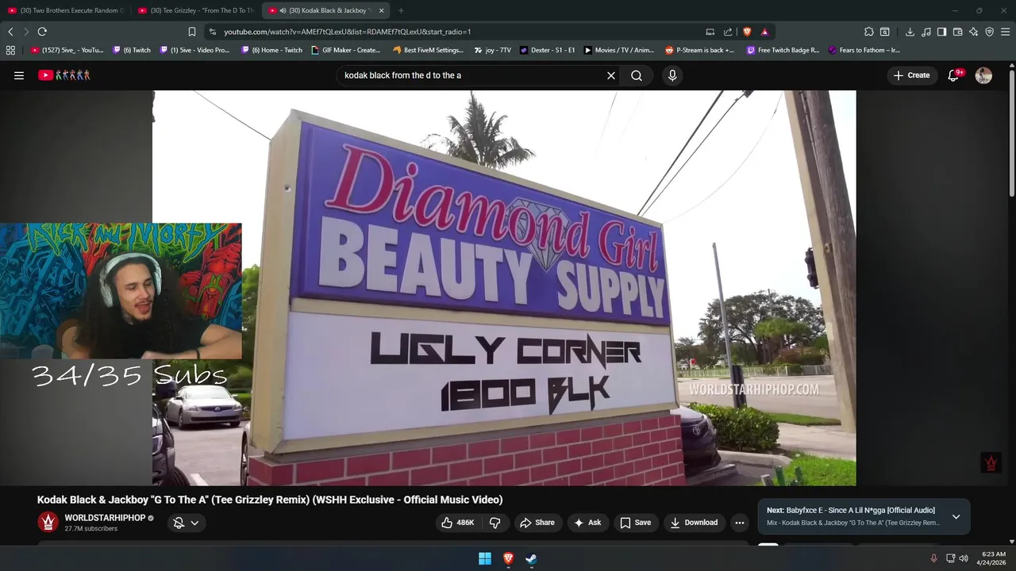
Task: Open the (6) Home - Twitch bookmark
Action: click(271, 50)
